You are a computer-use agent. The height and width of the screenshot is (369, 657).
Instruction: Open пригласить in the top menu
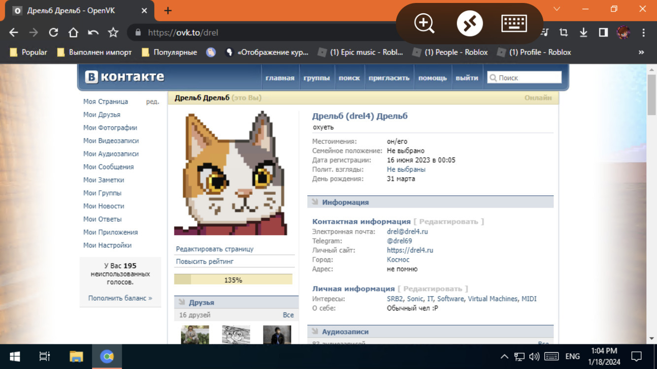point(389,78)
